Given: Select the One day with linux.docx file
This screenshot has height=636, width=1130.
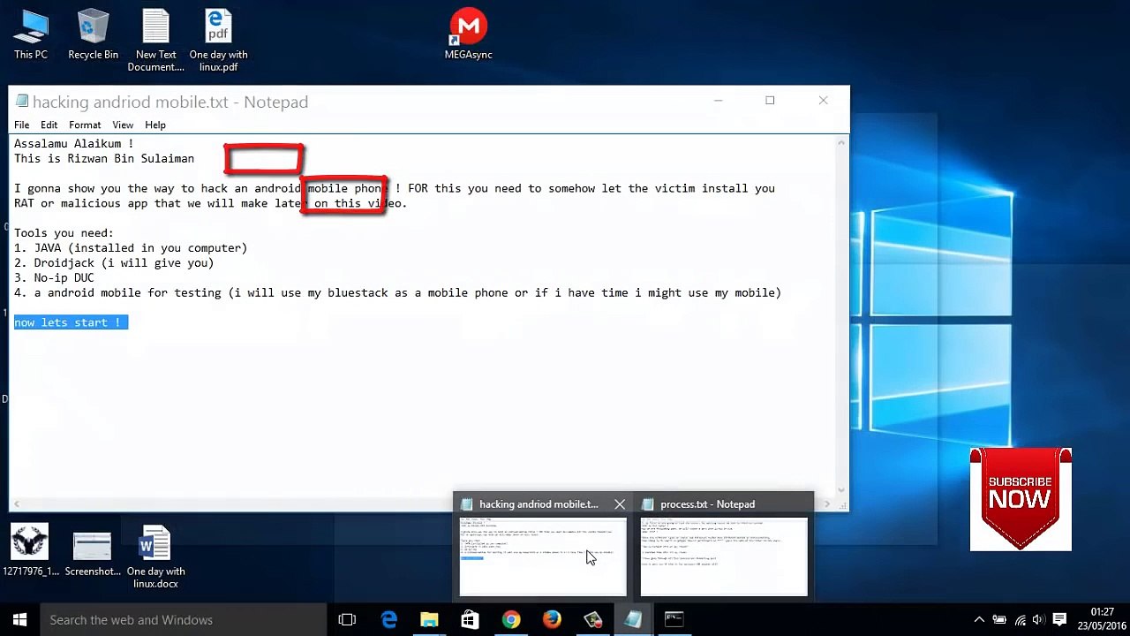Looking at the screenshot, I should [155, 557].
